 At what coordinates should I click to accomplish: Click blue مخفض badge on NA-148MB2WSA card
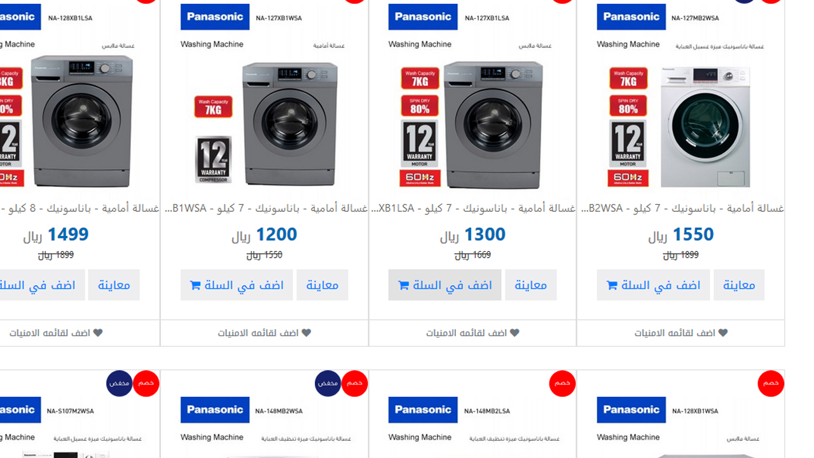coord(328,384)
